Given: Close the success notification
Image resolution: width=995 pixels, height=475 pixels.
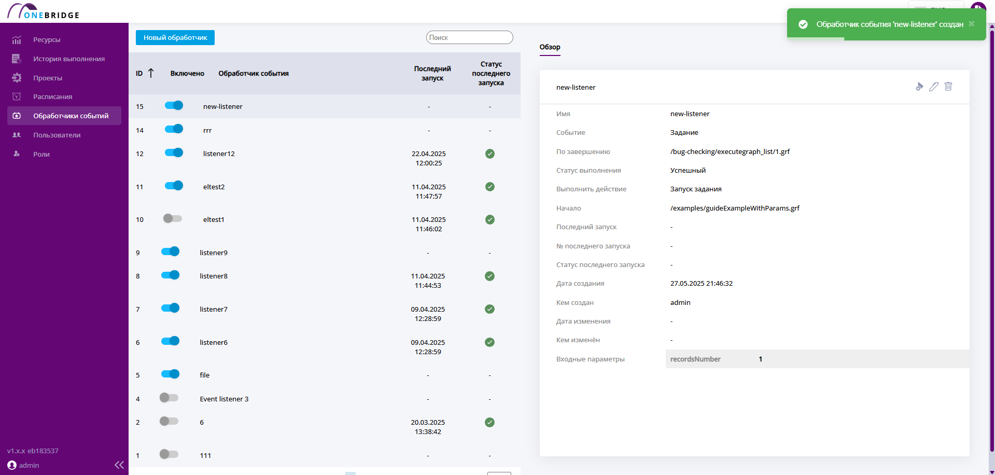Looking at the screenshot, I should point(972,24).
